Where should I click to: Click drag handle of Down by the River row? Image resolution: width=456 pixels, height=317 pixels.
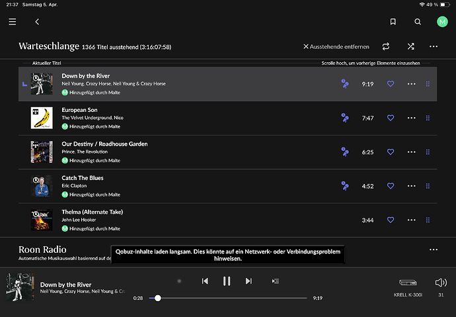click(428, 84)
